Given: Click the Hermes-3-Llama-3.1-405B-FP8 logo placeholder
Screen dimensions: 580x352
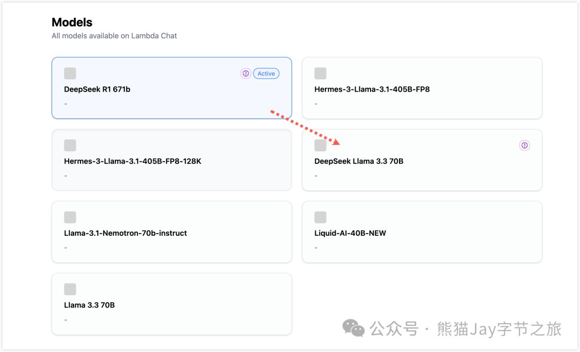Looking at the screenshot, I should (x=320, y=73).
